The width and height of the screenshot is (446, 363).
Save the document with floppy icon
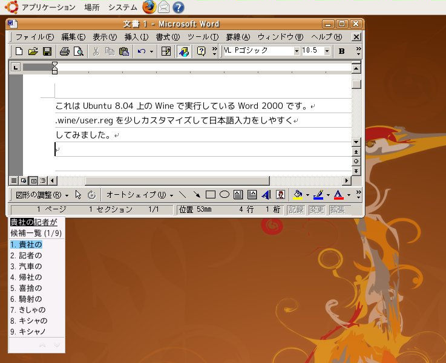pyautogui.click(x=47, y=51)
